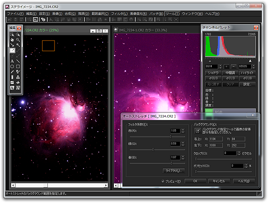Click the histogram minimum level input field

(211, 66)
